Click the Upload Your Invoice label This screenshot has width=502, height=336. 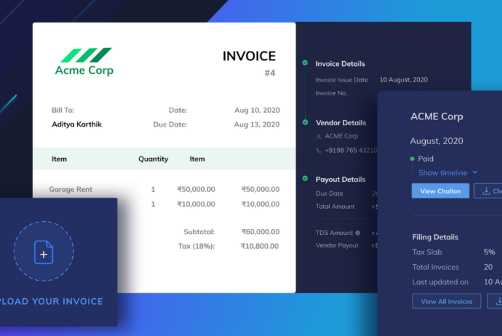[x=52, y=301]
